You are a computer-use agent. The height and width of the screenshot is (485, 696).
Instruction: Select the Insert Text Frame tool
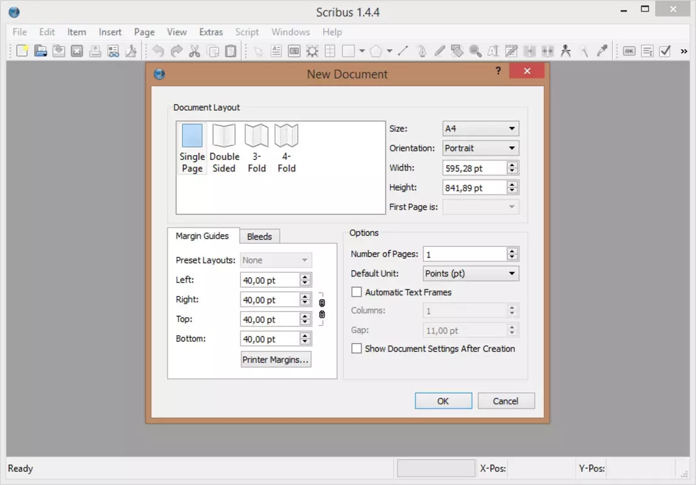coord(276,51)
